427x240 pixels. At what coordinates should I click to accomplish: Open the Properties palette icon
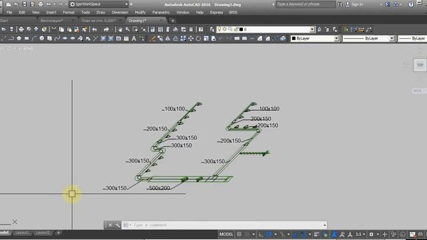(x=153, y=29)
